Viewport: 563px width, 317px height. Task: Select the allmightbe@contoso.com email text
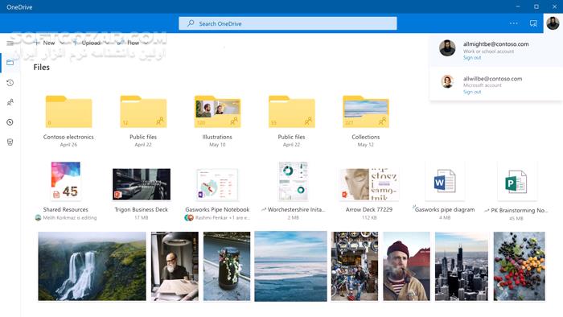coord(496,43)
